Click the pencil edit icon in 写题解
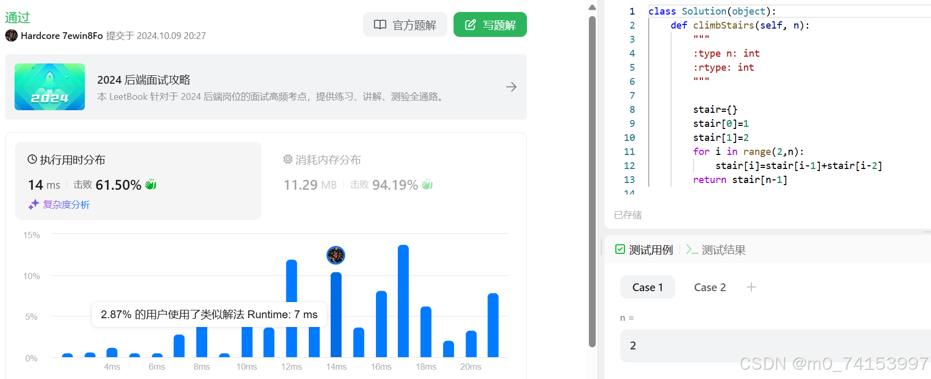931x379 pixels. point(470,24)
